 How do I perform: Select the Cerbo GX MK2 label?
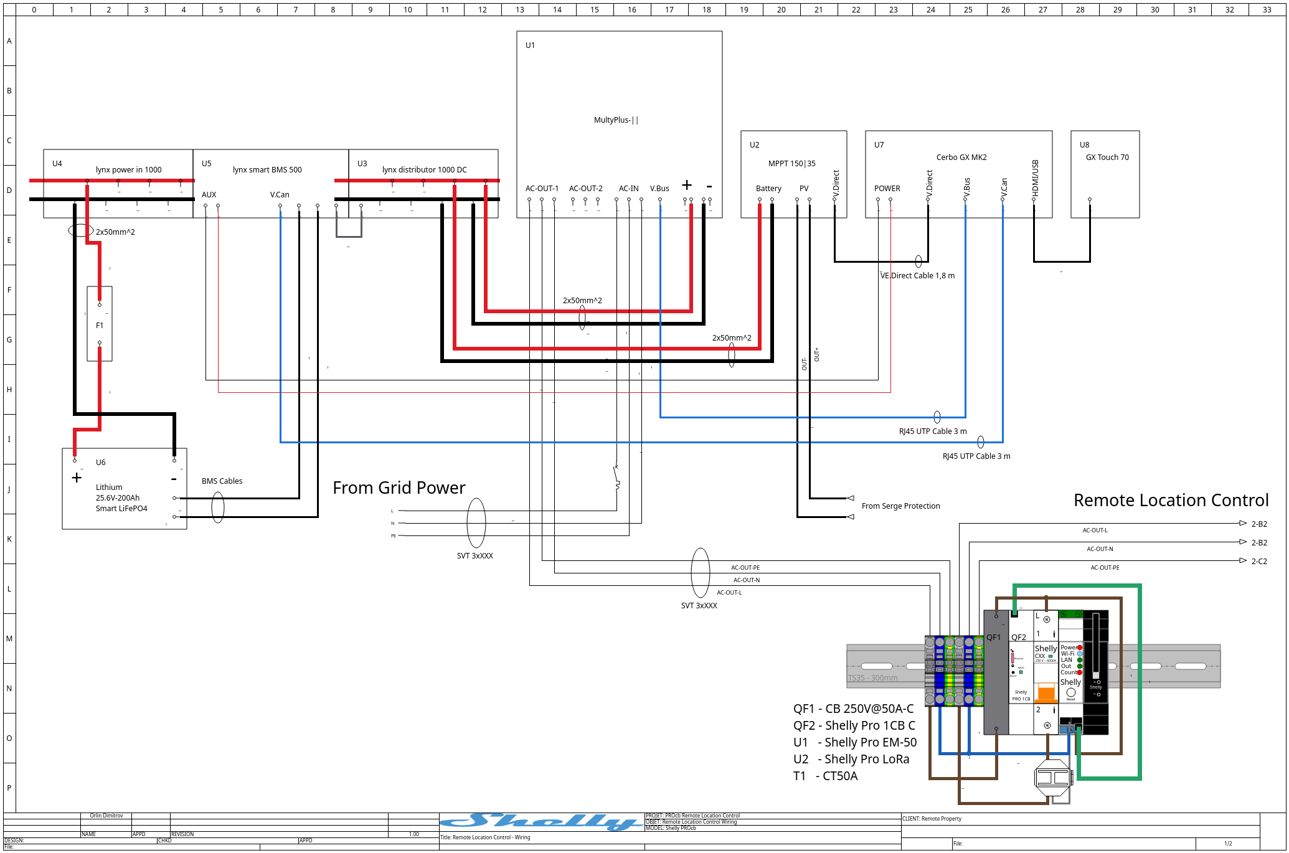tap(961, 158)
